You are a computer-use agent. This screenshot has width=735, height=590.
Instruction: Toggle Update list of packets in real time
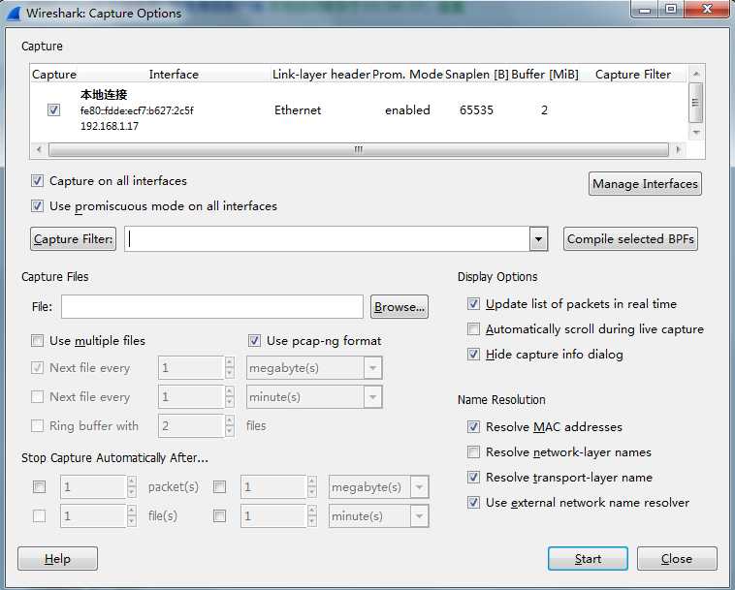473,304
